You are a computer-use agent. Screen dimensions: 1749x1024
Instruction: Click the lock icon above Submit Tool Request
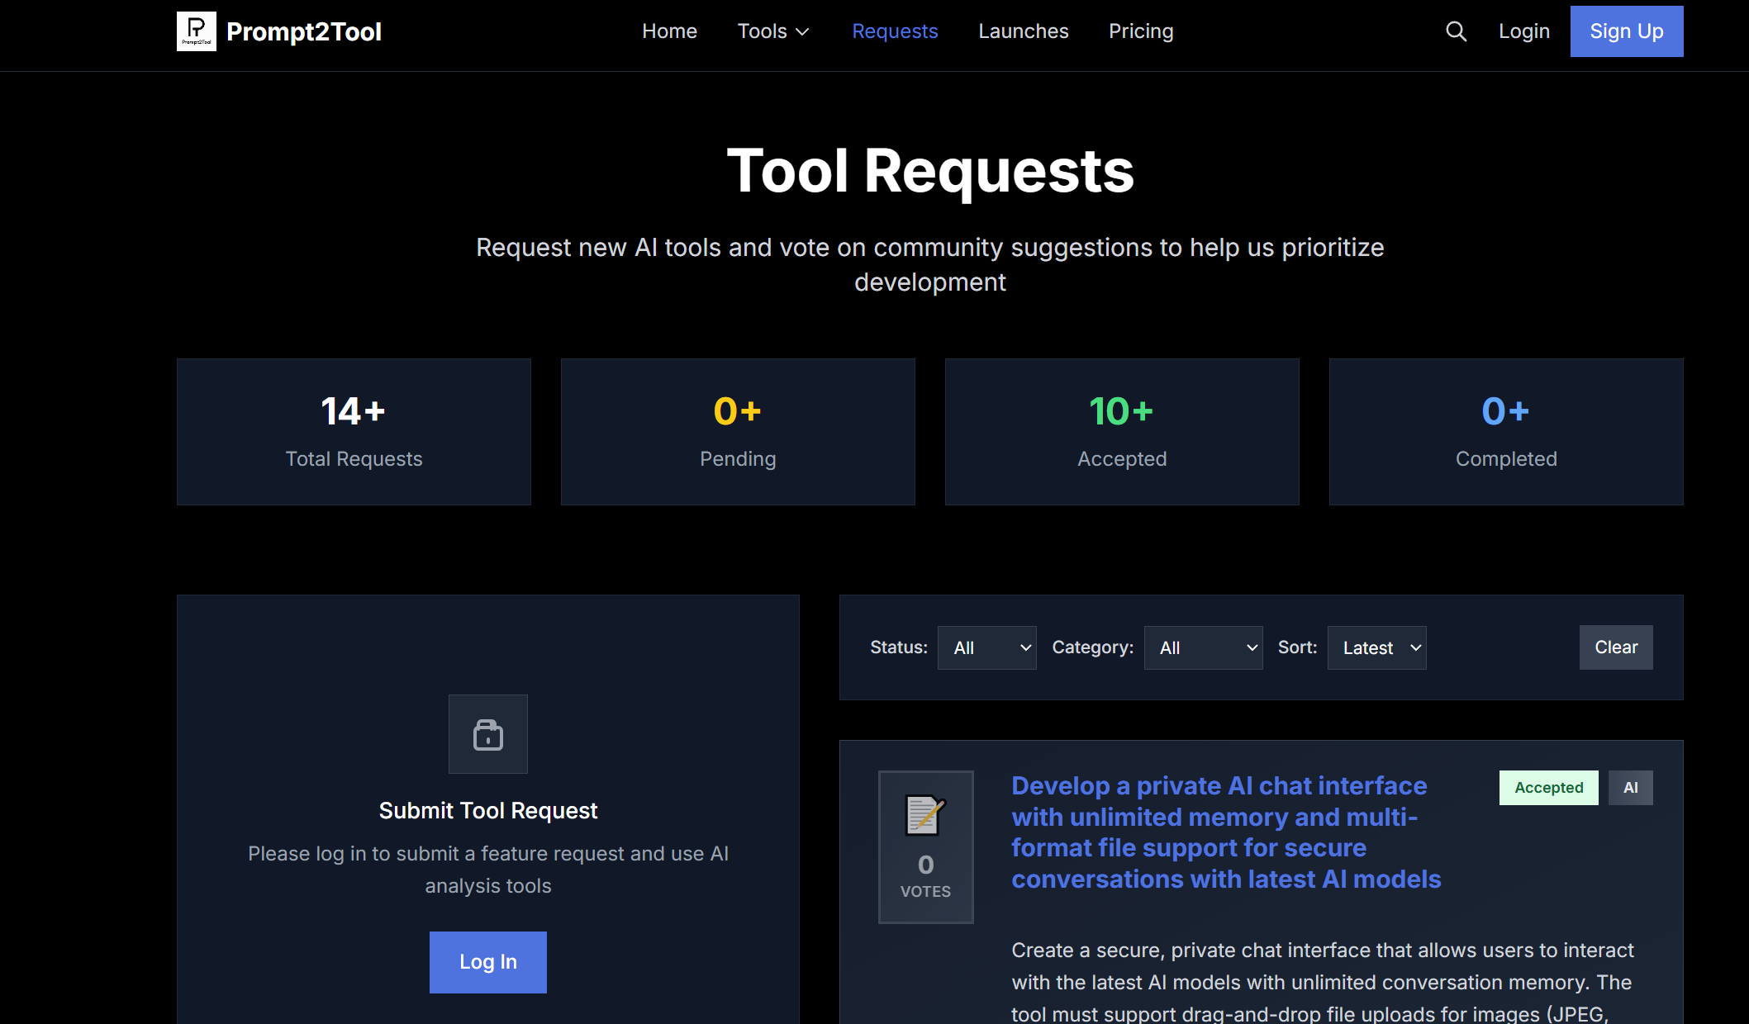(487, 734)
